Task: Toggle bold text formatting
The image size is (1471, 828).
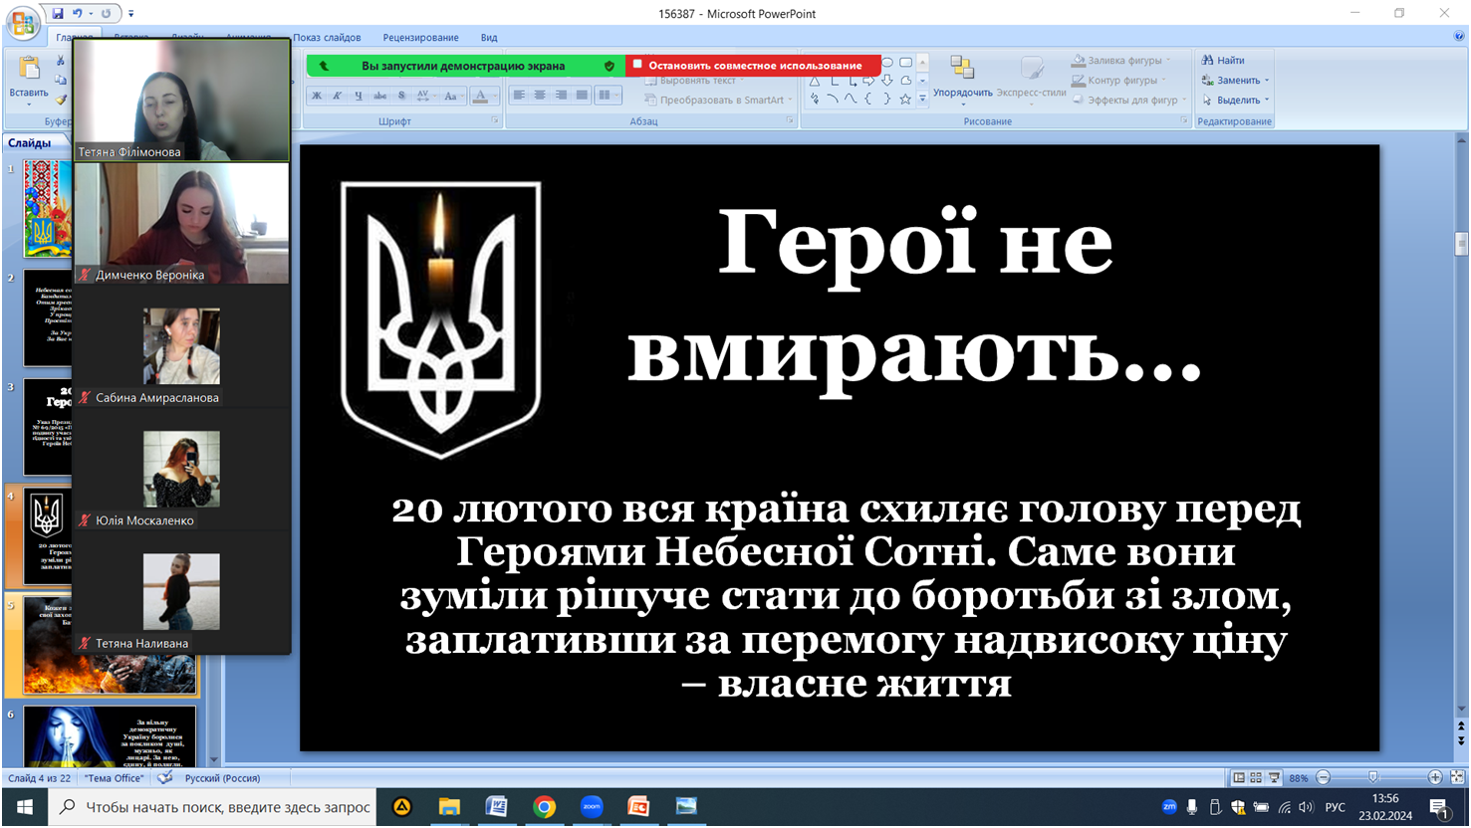Action: tap(317, 96)
